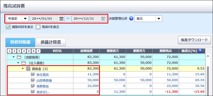
Task: Click 海野商会 前期繰越 value 22,000
Action: (x=93, y=86)
